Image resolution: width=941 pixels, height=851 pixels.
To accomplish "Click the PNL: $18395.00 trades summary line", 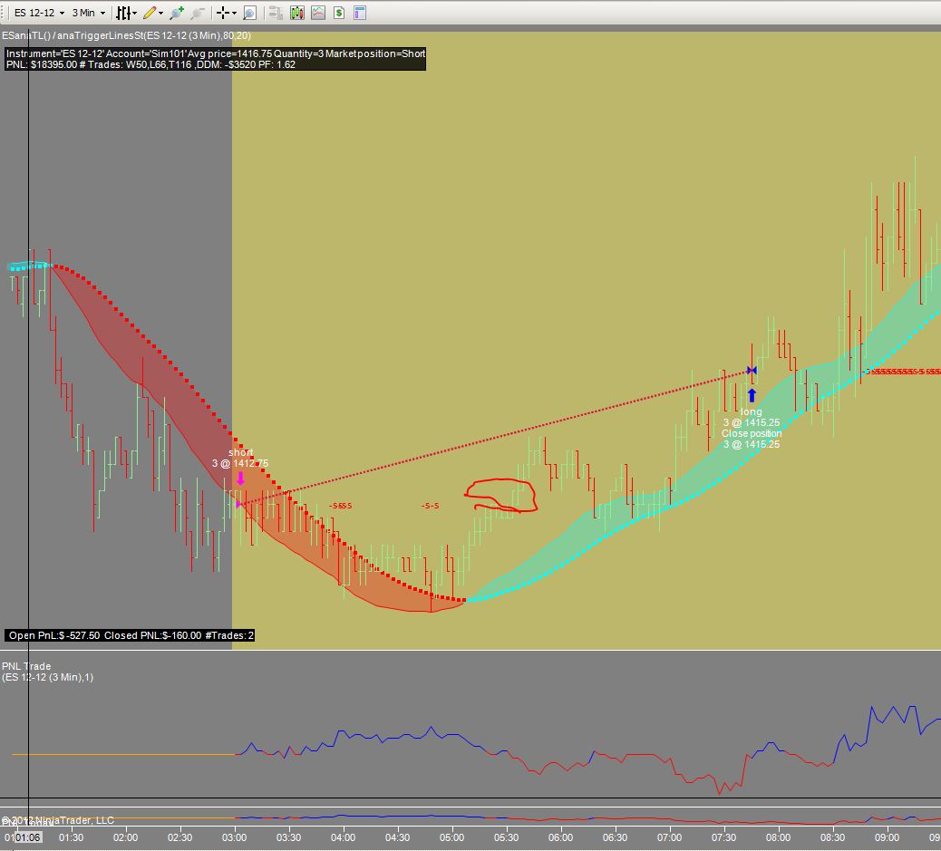I will [150, 64].
